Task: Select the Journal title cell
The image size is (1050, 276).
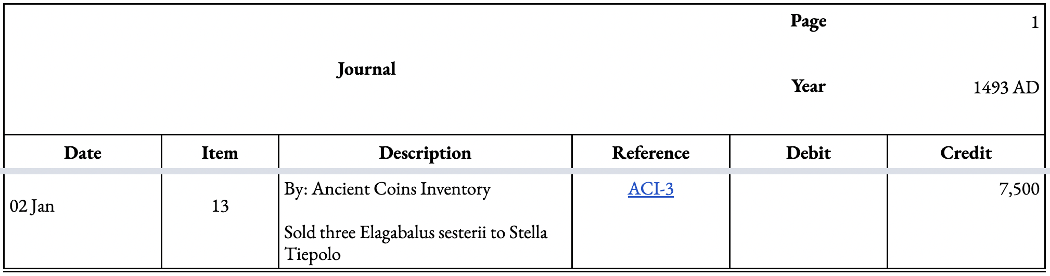Action: click(366, 69)
